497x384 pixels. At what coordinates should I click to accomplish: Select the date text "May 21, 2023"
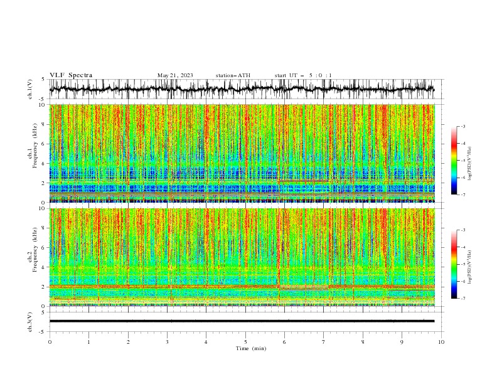tap(175, 75)
